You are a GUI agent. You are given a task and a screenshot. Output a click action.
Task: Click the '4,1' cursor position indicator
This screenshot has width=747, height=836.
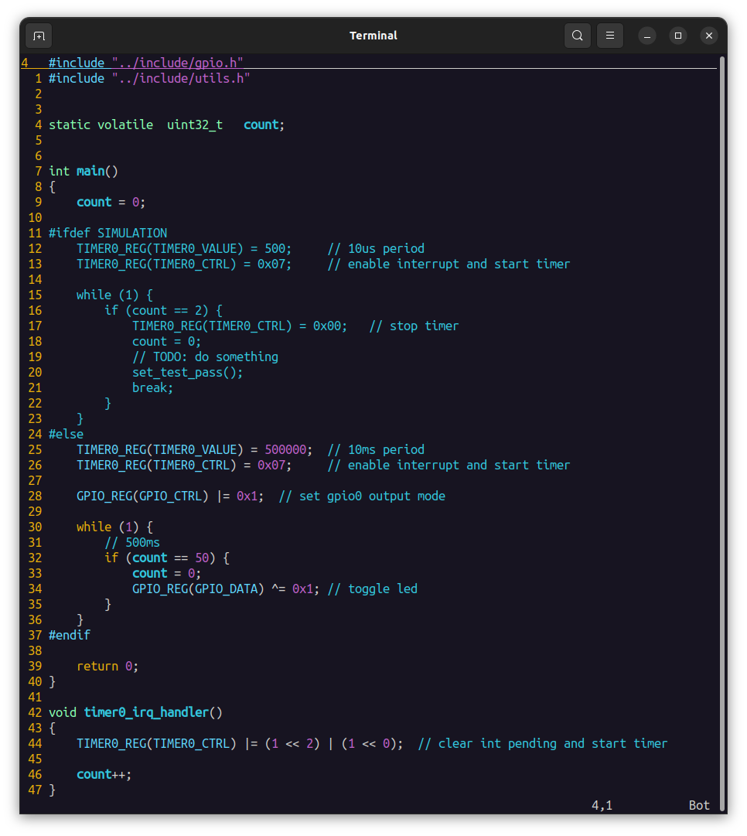[602, 805]
